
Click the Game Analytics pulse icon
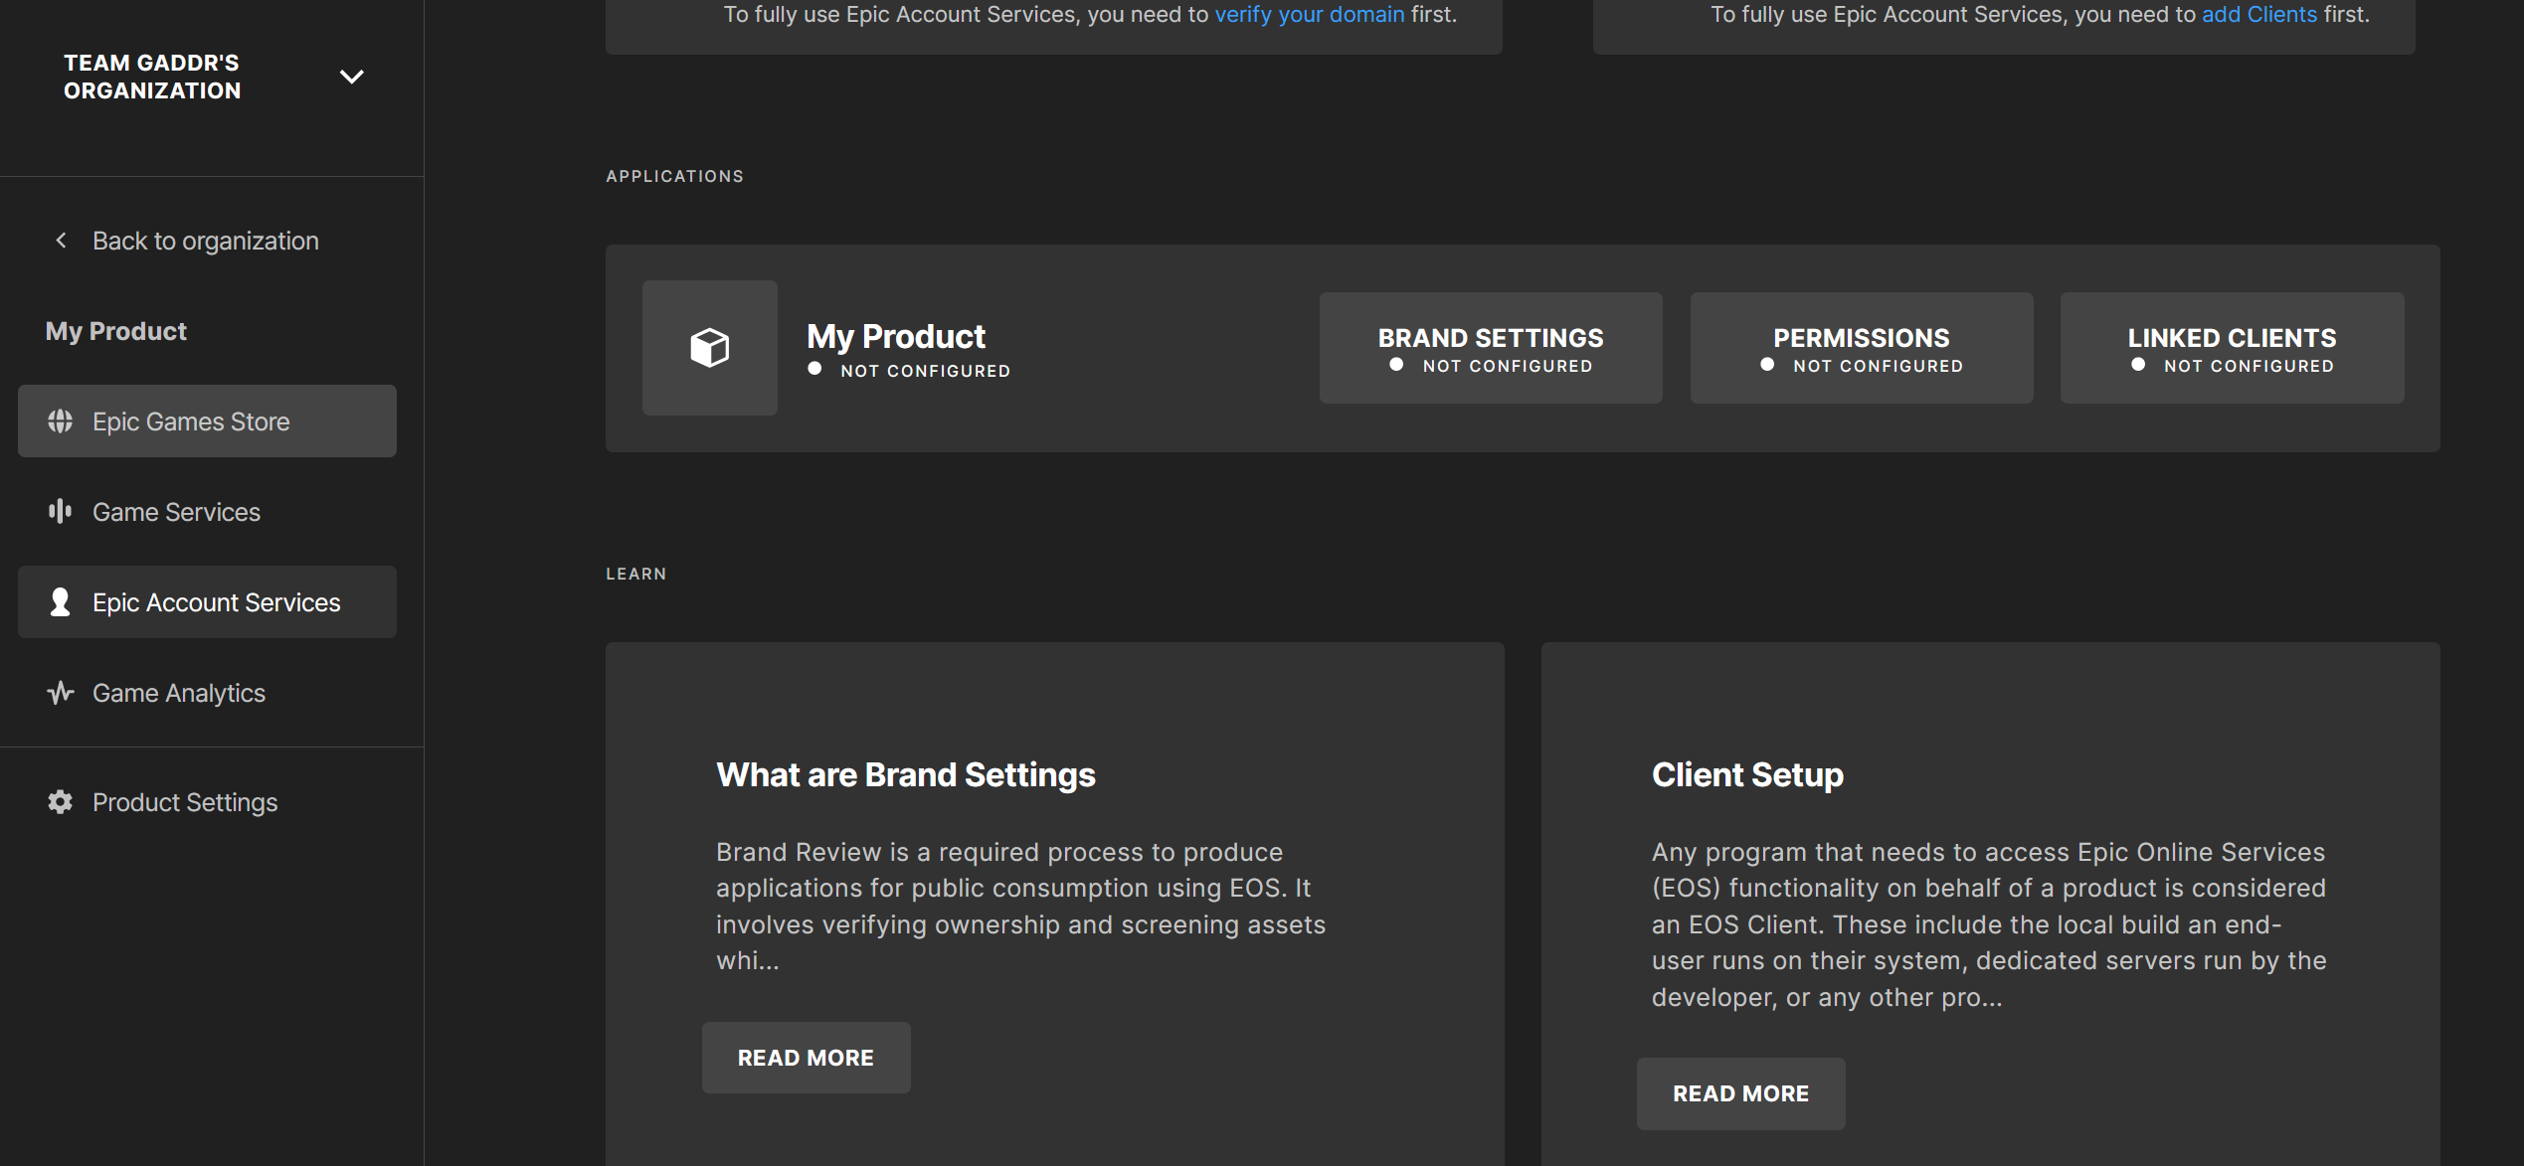[x=60, y=693]
